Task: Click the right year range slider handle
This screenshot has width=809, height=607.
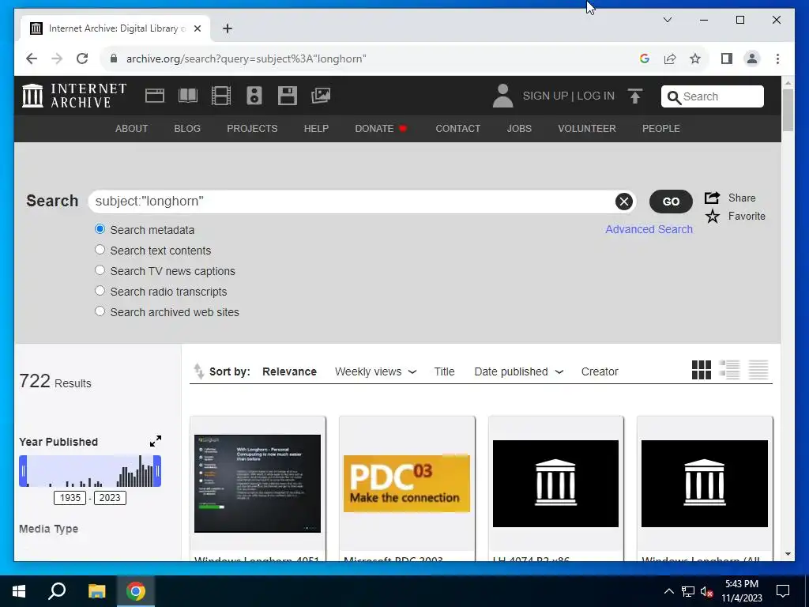Action: [x=157, y=471]
